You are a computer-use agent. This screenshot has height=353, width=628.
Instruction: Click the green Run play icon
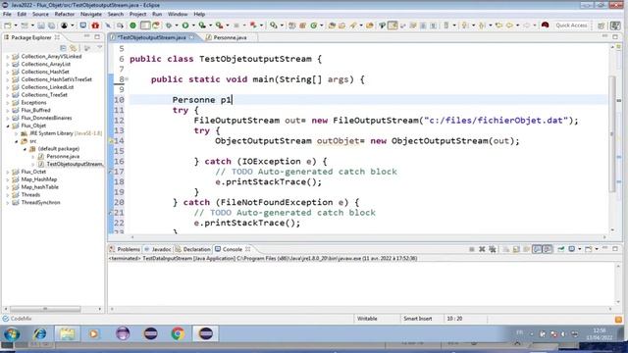click(x=185, y=25)
